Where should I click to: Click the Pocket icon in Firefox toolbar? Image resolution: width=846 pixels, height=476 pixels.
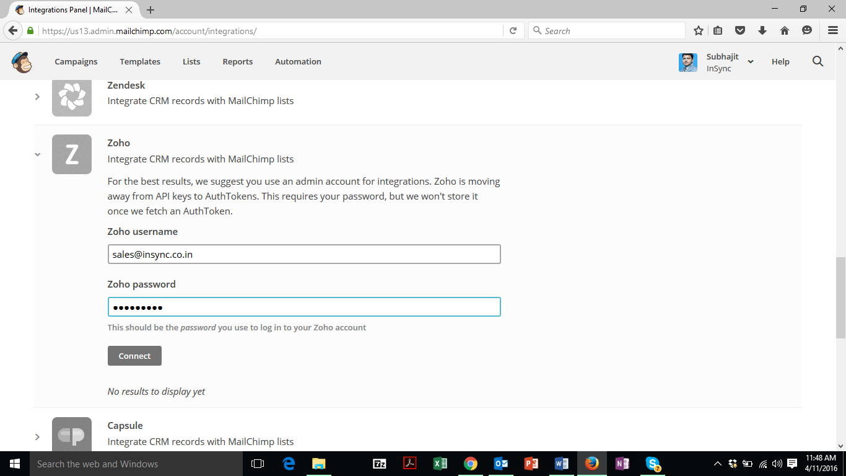click(740, 30)
